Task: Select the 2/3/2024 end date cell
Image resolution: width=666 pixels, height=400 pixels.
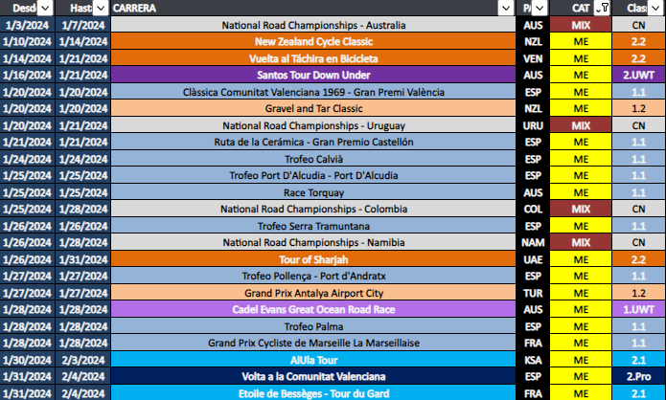Action: [x=82, y=360]
